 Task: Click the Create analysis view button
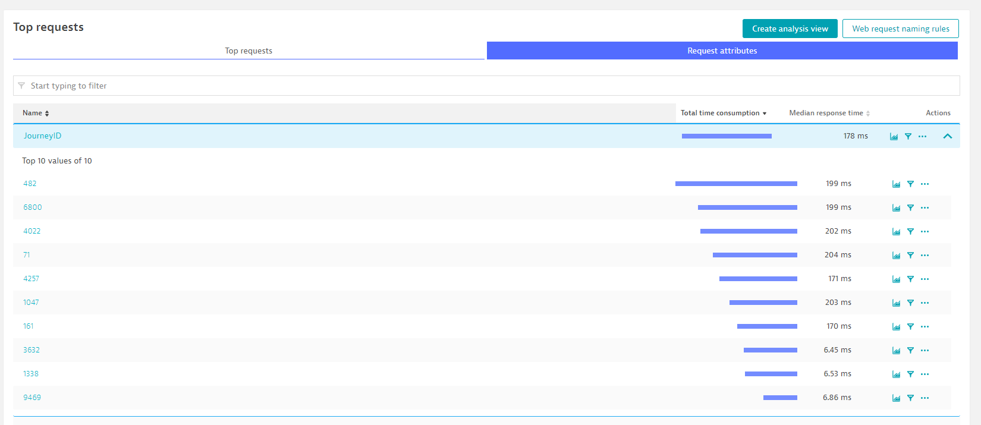click(x=790, y=29)
